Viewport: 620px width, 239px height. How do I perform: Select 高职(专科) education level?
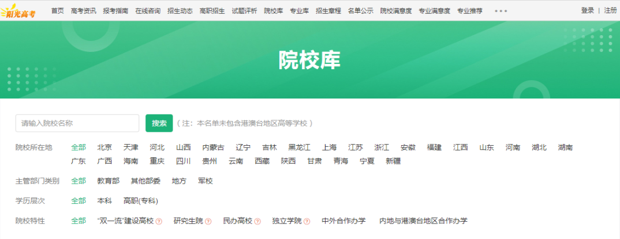click(141, 201)
